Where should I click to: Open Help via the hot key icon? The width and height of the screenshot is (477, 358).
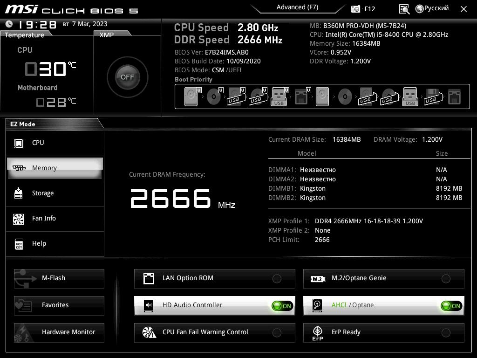pos(19,244)
